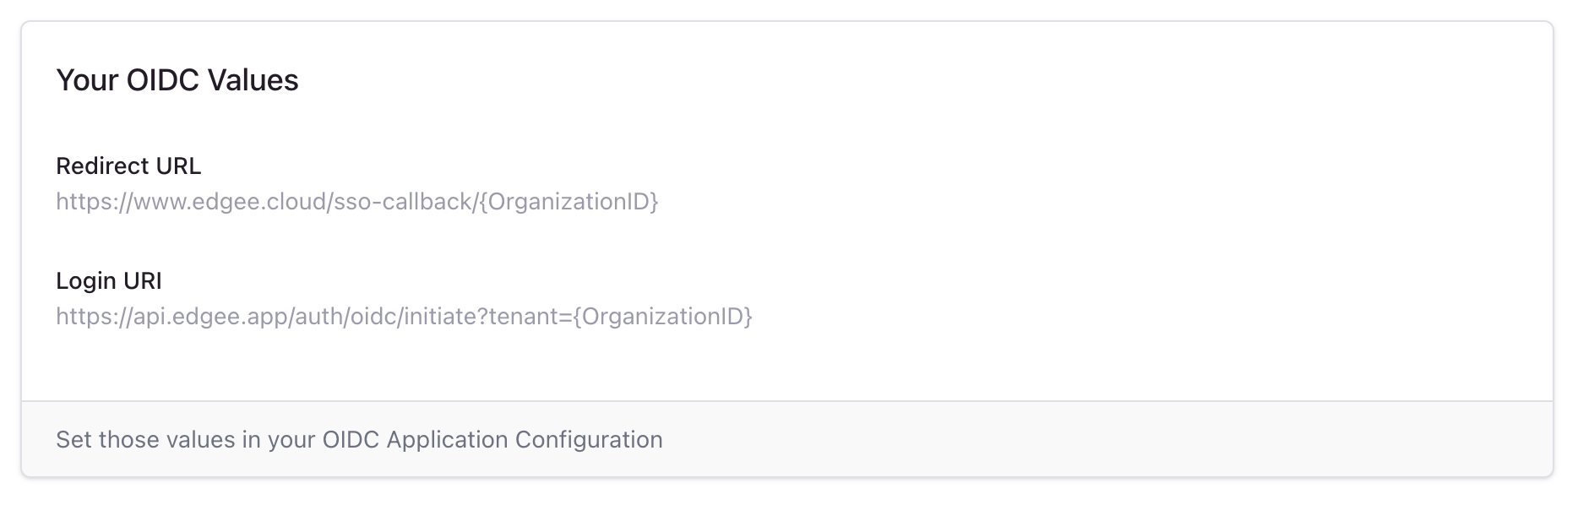Click the oidc path segment in Login URI

[x=374, y=318]
